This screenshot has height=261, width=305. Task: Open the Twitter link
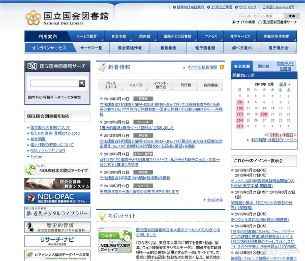click(x=37, y=157)
